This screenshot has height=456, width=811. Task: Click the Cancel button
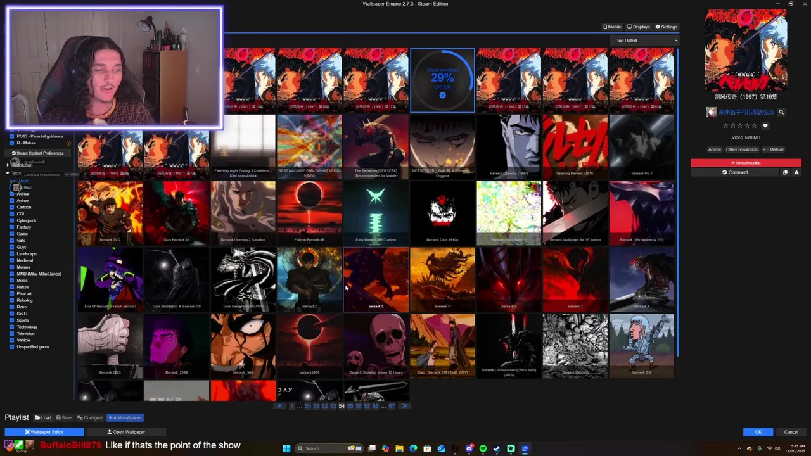[x=791, y=432]
